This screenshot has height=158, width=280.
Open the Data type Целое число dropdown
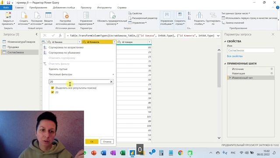(x=235, y=13)
